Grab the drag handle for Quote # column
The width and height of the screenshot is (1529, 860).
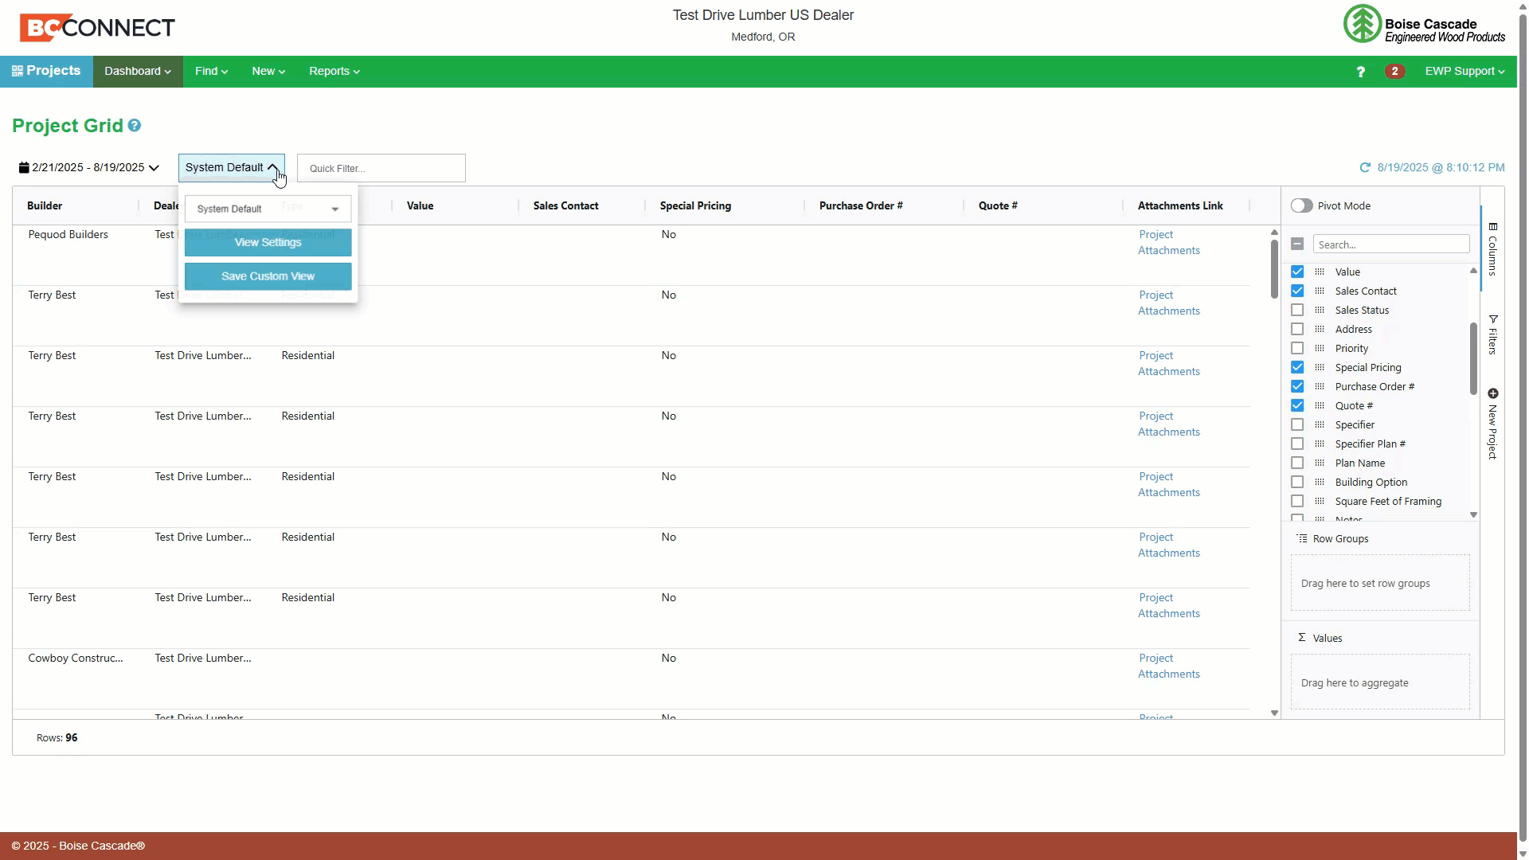pyautogui.click(x=1320, y=405)
